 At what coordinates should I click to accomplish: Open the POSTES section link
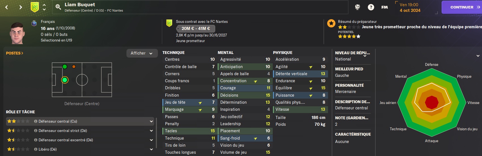[14, 53]
